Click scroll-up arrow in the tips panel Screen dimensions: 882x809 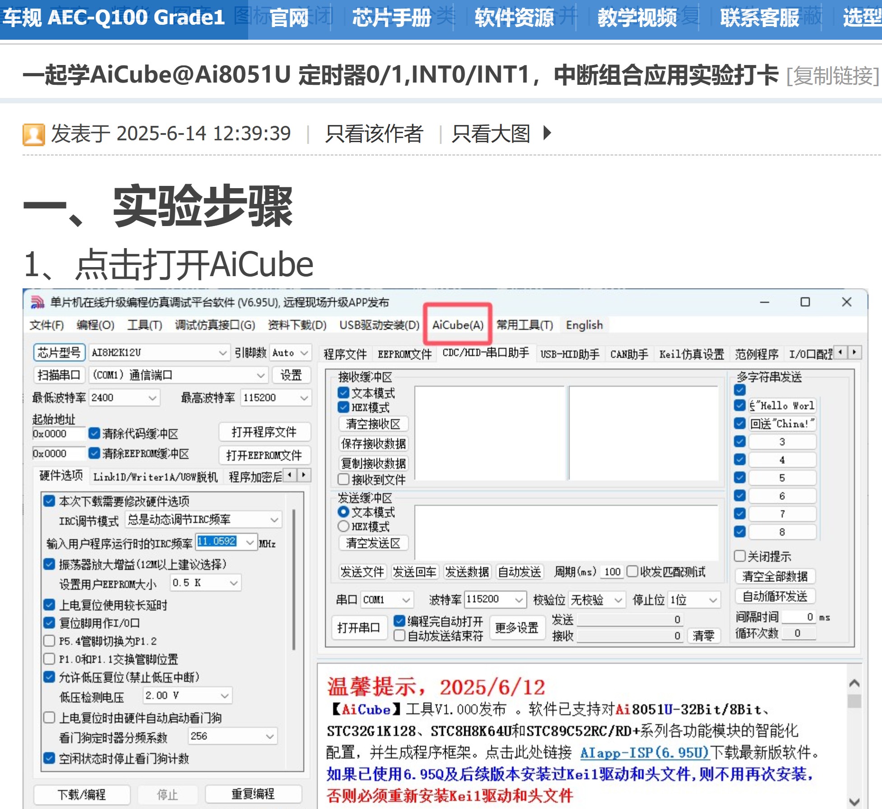[854, 683]
